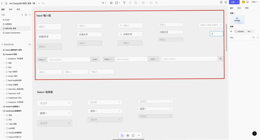Click the component creation tool icon

click(130, 3)
